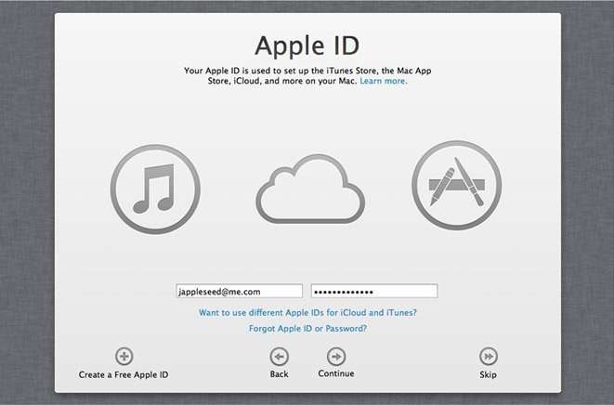Screen dimensions: 614x405
Task: Click the plus icon to create an Apple ID
Action: (124, 356)
